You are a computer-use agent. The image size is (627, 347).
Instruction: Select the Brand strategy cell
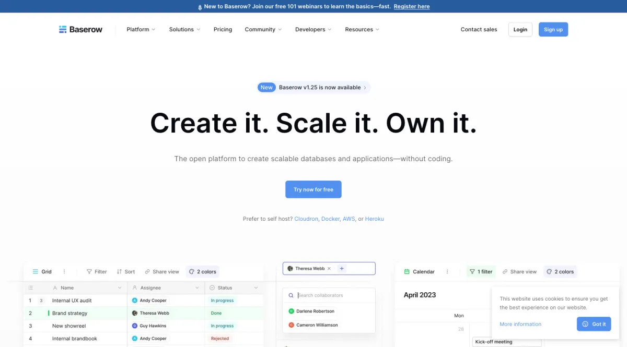click(69, 313)
